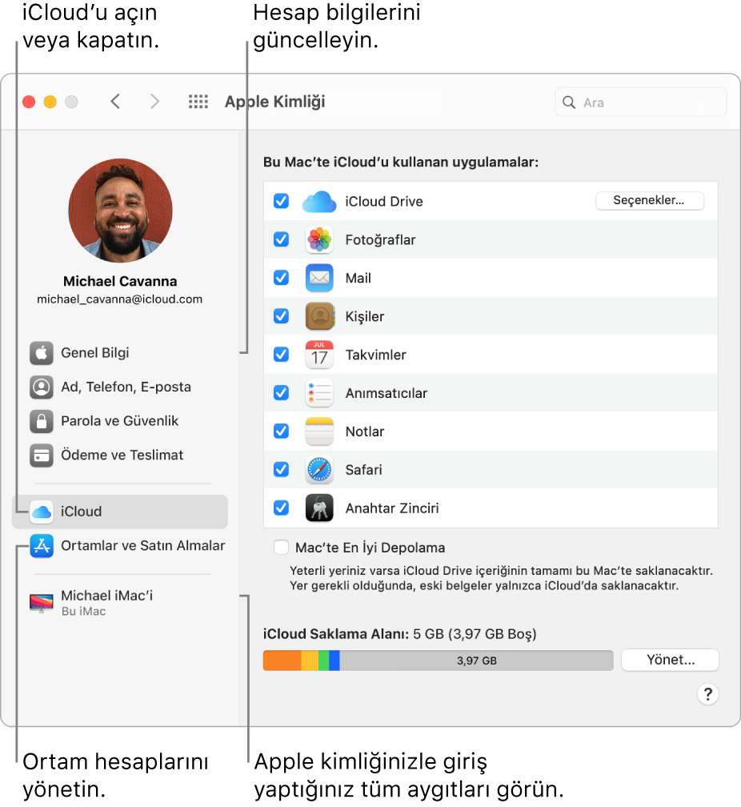Click the Anımsatıcılar label
The image size is (741, 807).
tap(386, 393)
